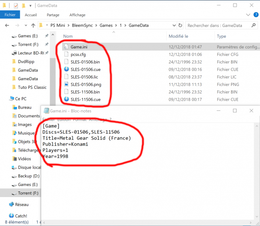The image size is (260, 226).
Task: Switch to the Partage tab
Action: 53,15
